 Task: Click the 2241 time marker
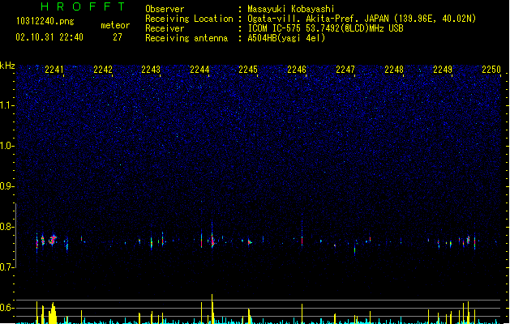[x=54, y=70]
